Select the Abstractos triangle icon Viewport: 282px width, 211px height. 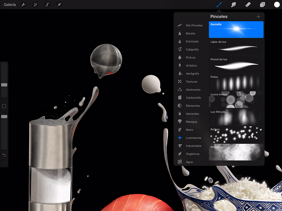[180, 90]
